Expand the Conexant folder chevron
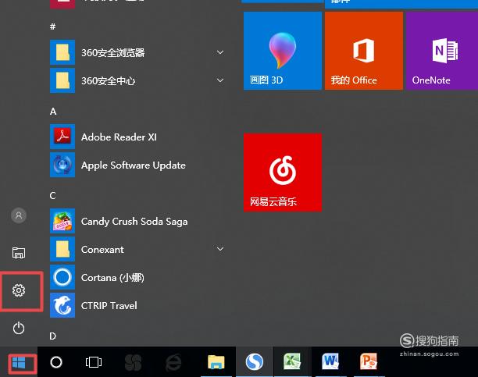 click(x=220, y=249)
